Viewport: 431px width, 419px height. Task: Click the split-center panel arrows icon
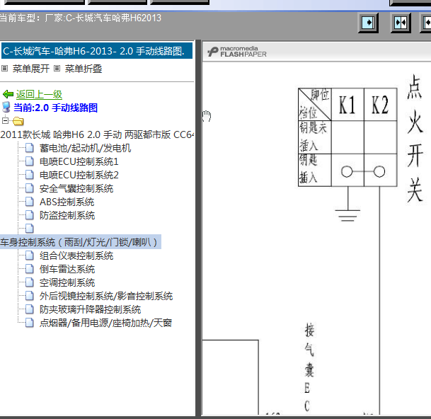pos(401,23)
